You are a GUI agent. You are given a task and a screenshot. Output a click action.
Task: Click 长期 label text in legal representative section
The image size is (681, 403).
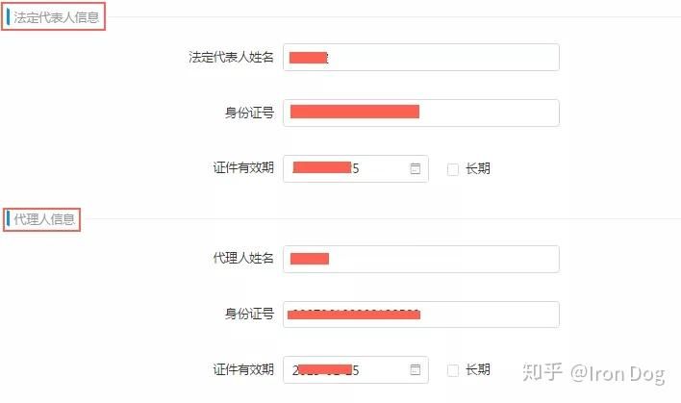point(478,168)
